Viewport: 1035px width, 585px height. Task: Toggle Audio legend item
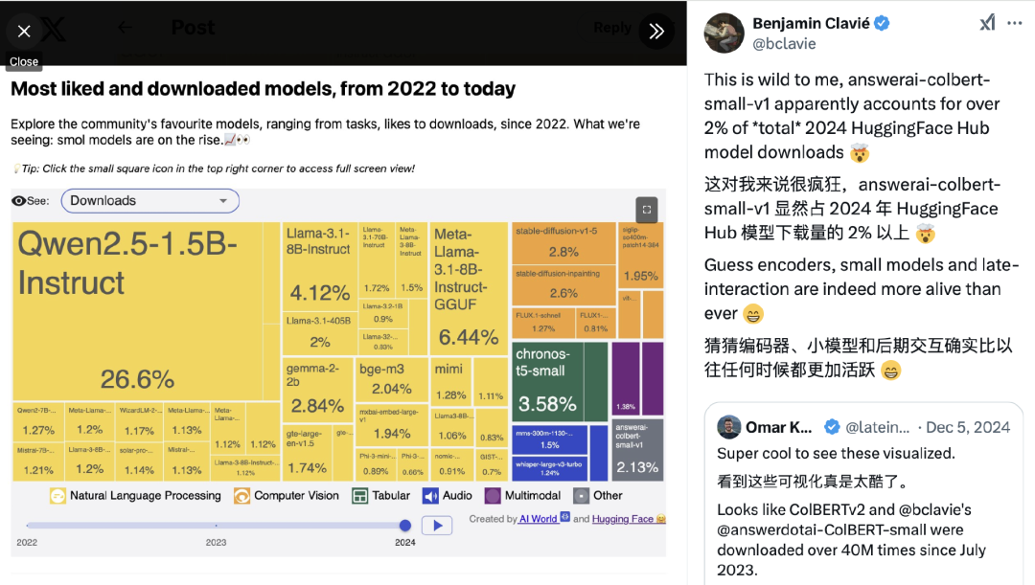pos(448,496)
